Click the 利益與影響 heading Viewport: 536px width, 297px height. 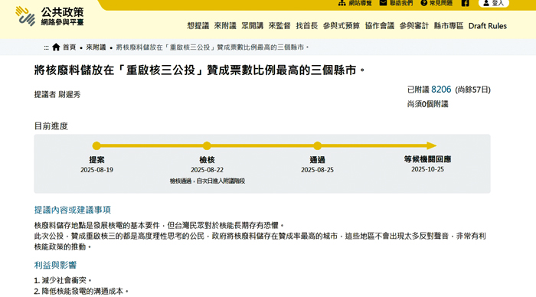pos(55,265)
